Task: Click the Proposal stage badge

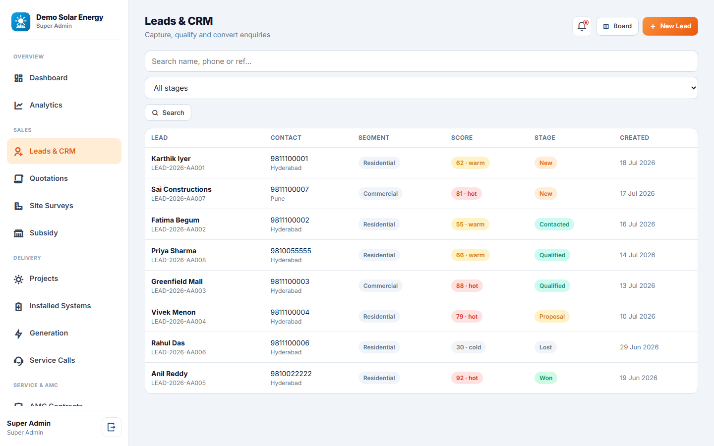Action: pyautogui.click(x=552, y=317)
